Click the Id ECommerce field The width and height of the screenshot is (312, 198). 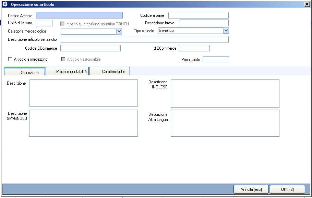(194, 48)
